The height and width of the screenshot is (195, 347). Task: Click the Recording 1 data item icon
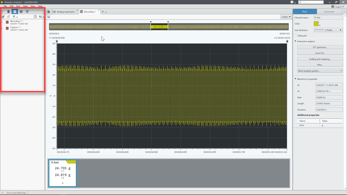7,22
